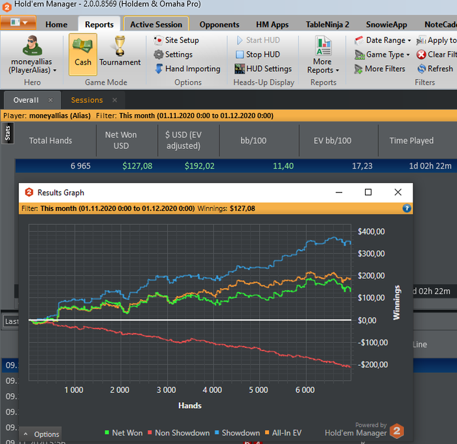The height and width of the screenshot is (444, 457).
Task: Open the TableNinja 2 tab
Action: coord(327,25)
